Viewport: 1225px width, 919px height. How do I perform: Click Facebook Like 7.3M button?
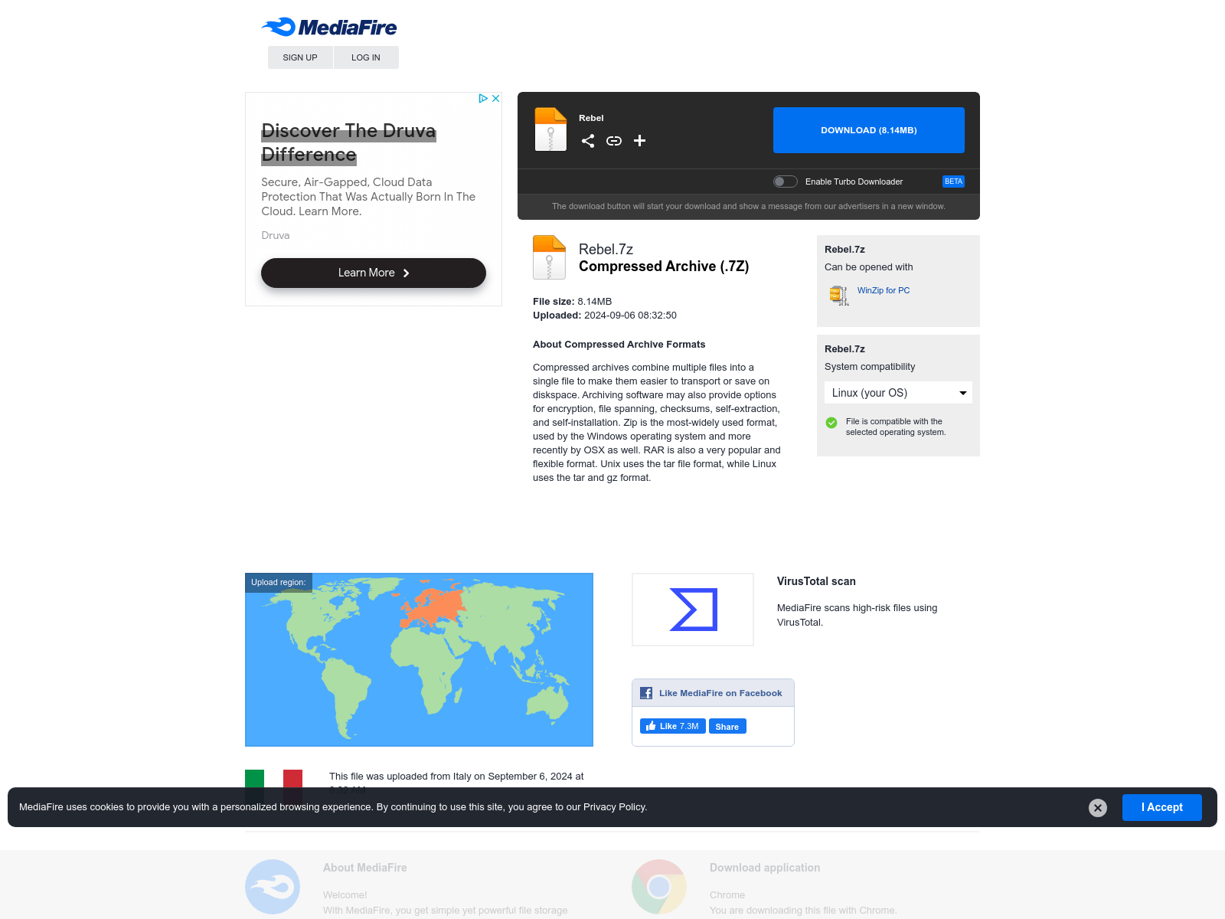pos(673,726)
